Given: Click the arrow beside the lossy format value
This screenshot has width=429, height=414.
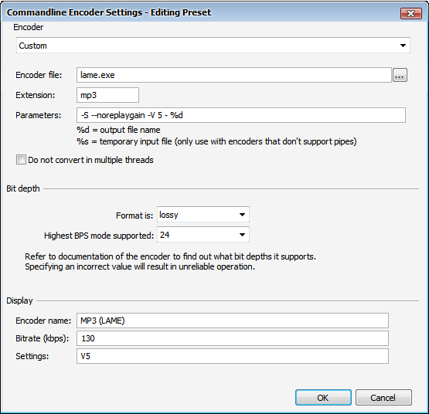Looking at the screenshot, I should tap(242, 215).
